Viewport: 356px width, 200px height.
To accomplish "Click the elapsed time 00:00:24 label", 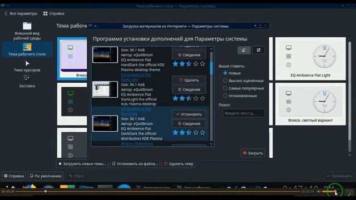I will point(8,192).
